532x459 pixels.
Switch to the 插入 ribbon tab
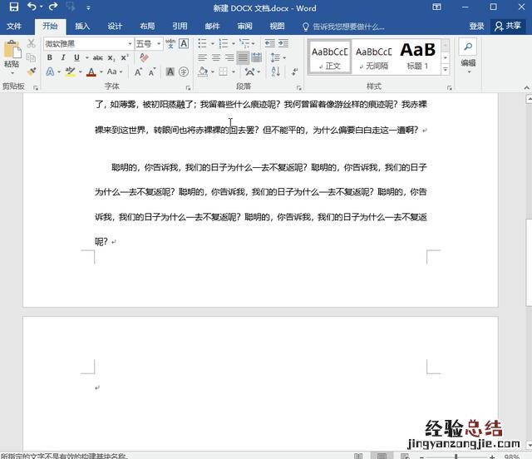pos(82,26)
